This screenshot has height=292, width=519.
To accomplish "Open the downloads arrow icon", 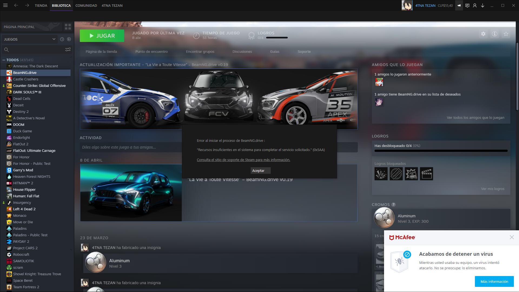I will coord(482,5).
